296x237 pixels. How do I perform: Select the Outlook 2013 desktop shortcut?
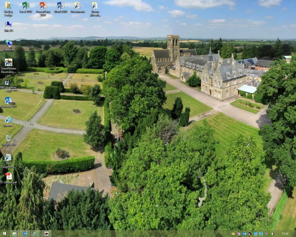(8, 102)
